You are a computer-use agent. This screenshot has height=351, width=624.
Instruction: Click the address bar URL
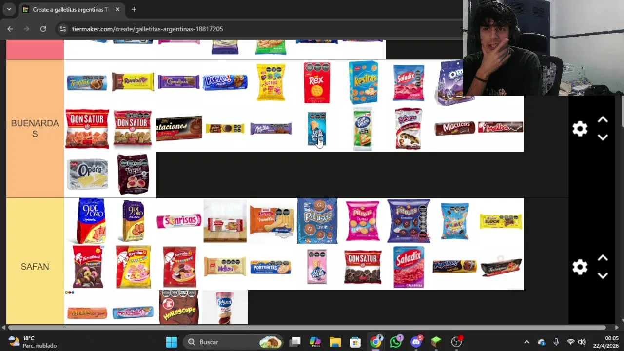pos(147,29)
